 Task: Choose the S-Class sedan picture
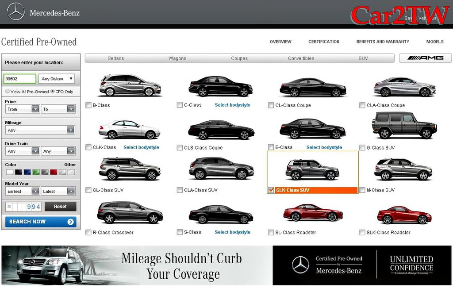[221, 214]
